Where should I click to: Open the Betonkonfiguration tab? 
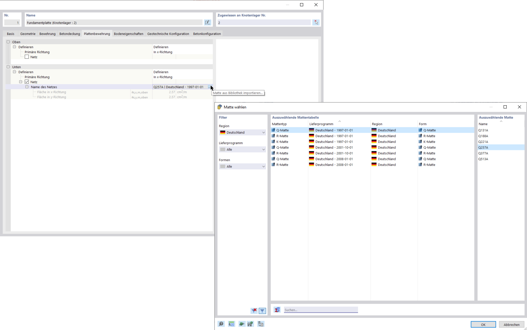(207, 34)
